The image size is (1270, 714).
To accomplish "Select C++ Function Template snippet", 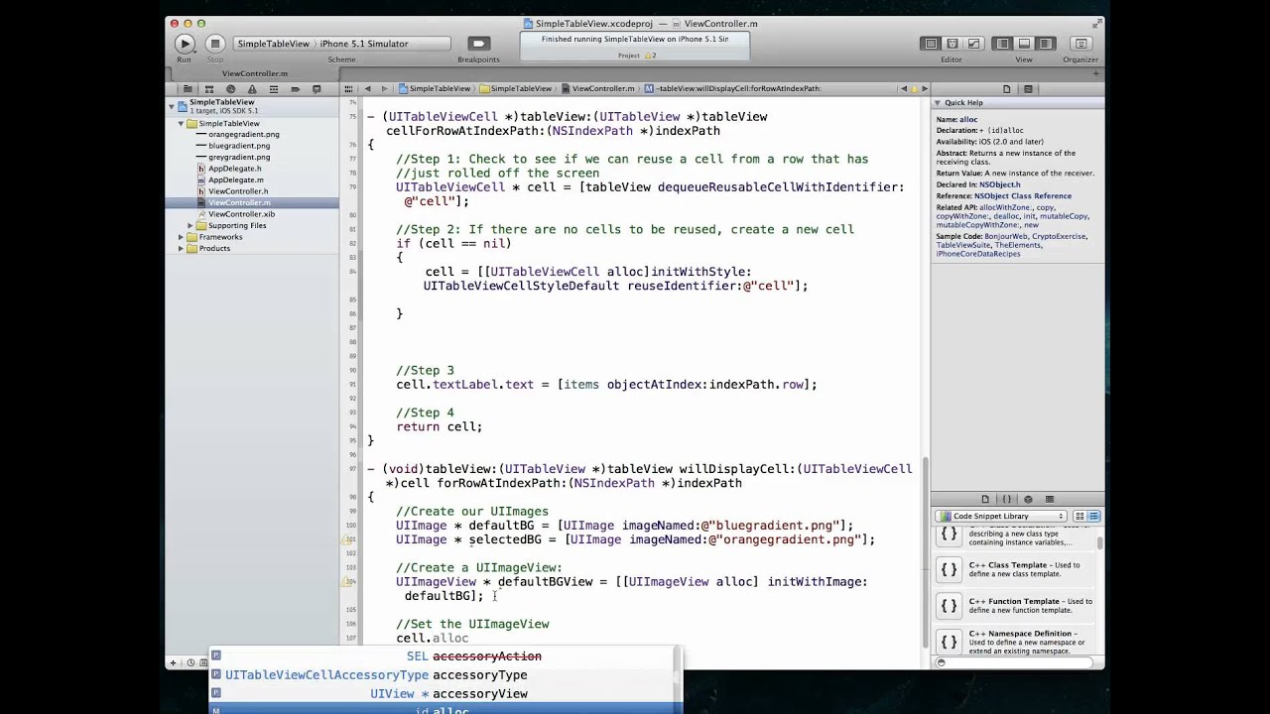I will pos(1016,606).
